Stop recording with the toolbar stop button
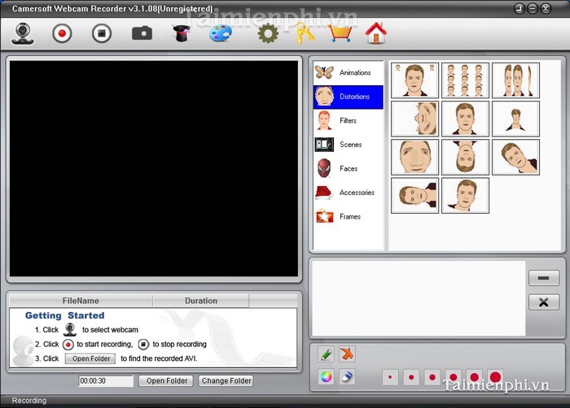This screenshot has width=570, height=408. [102, 33]
